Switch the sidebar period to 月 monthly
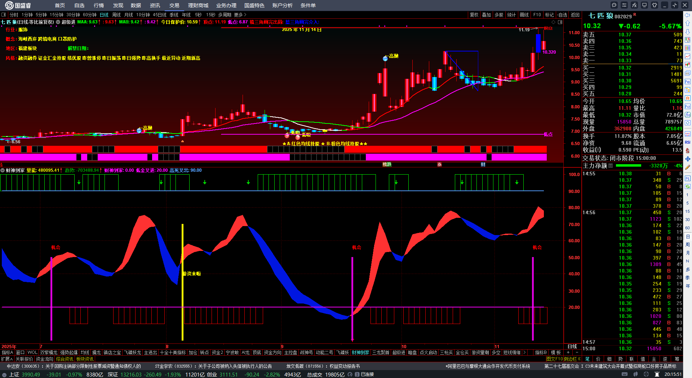The image size is (692, 378). (688, 253)
